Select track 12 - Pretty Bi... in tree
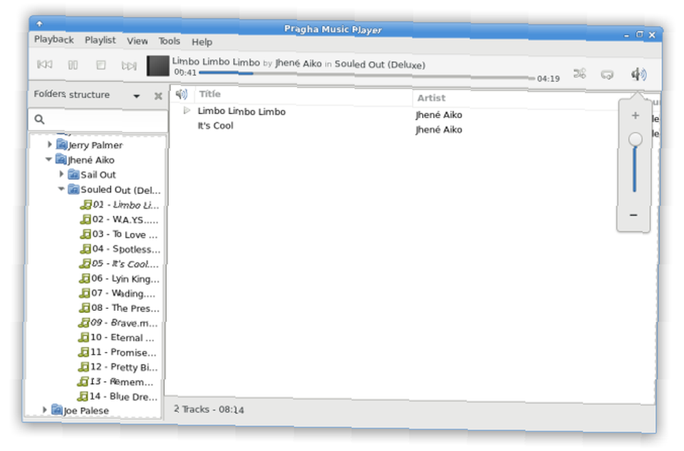This screenshot has height=451, width=684. (x=118, y=367)
